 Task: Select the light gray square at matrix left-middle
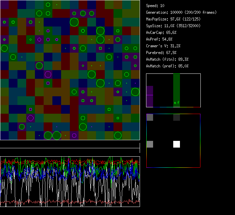coord(150,144)
